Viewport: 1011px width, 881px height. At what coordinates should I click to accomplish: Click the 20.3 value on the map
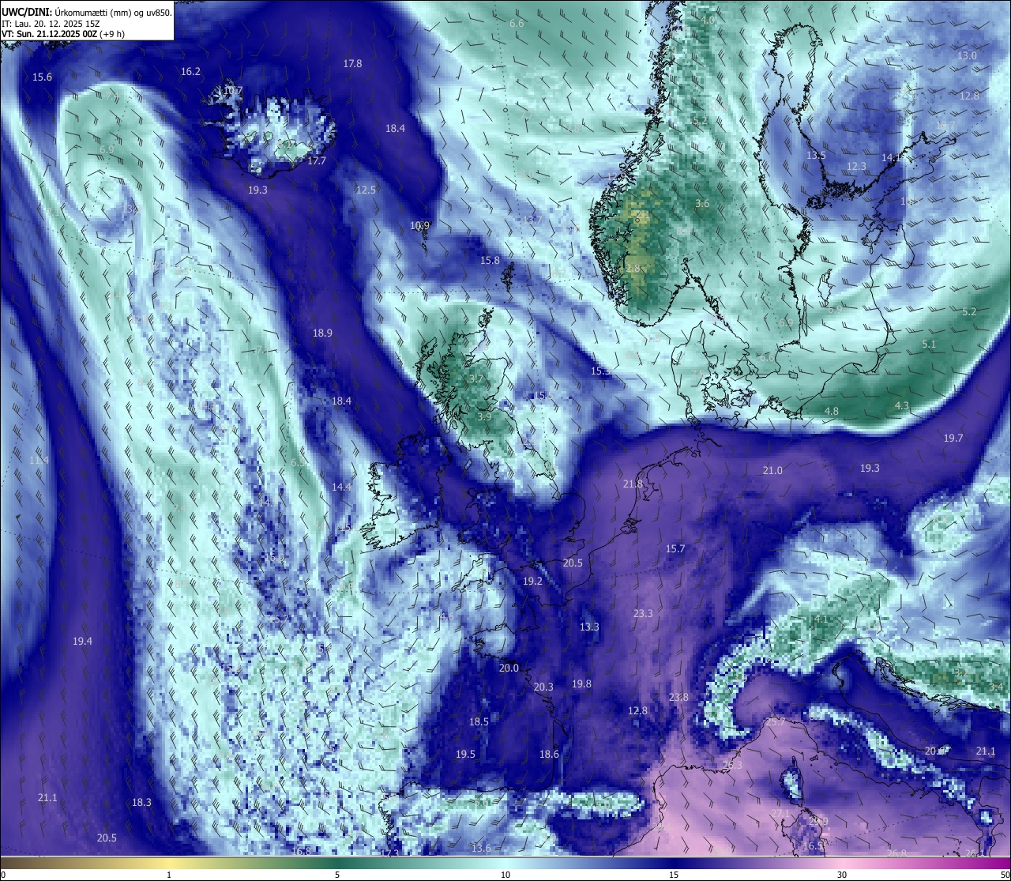[543, 687]
